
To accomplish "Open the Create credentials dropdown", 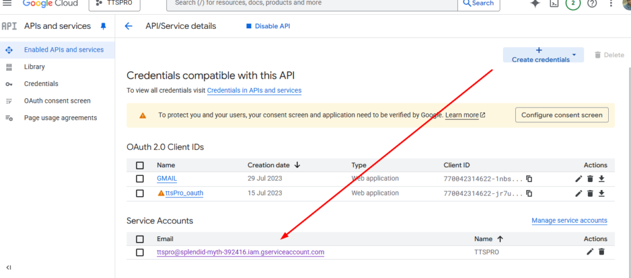I will click(543, 55).
